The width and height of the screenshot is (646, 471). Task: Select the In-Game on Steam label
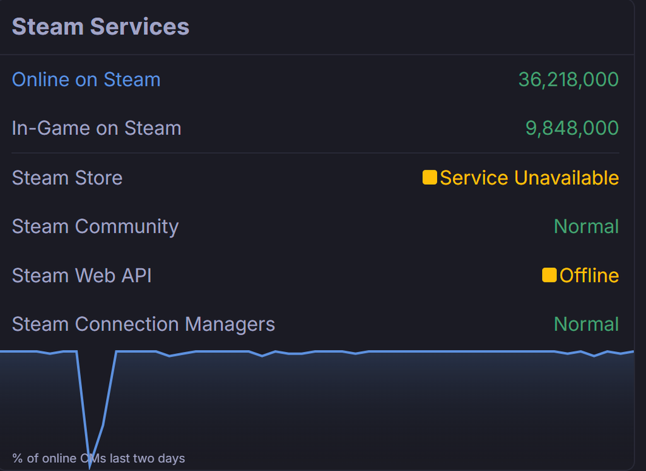[97, 128]
